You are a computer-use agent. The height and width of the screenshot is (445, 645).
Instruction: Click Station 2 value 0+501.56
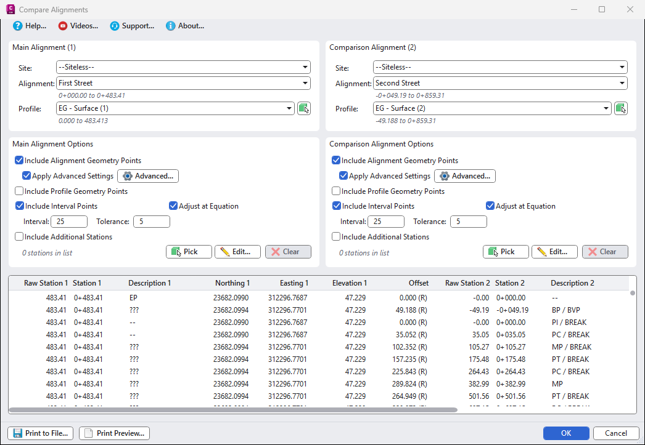(511, 396)
